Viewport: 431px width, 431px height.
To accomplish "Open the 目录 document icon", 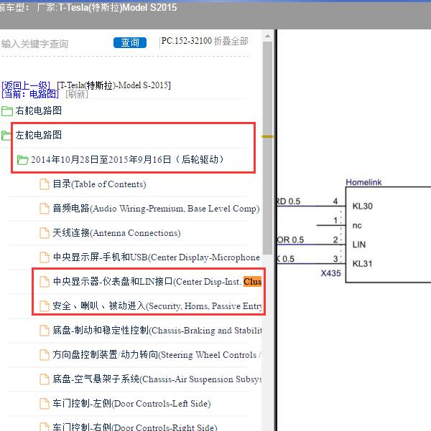I will click(45, 184).
